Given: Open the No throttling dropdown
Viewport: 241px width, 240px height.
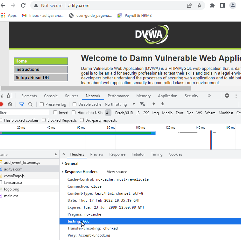Looking at the screenshot, I should [x=120, y=104].
